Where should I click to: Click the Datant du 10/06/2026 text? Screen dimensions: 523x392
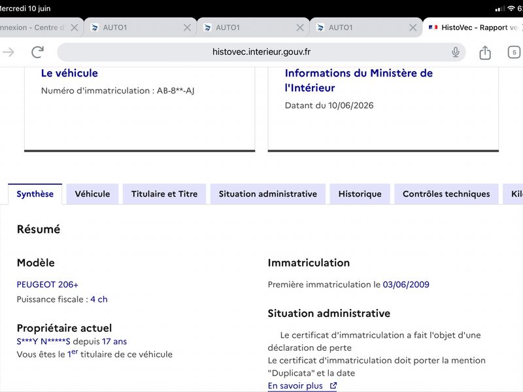329,106
